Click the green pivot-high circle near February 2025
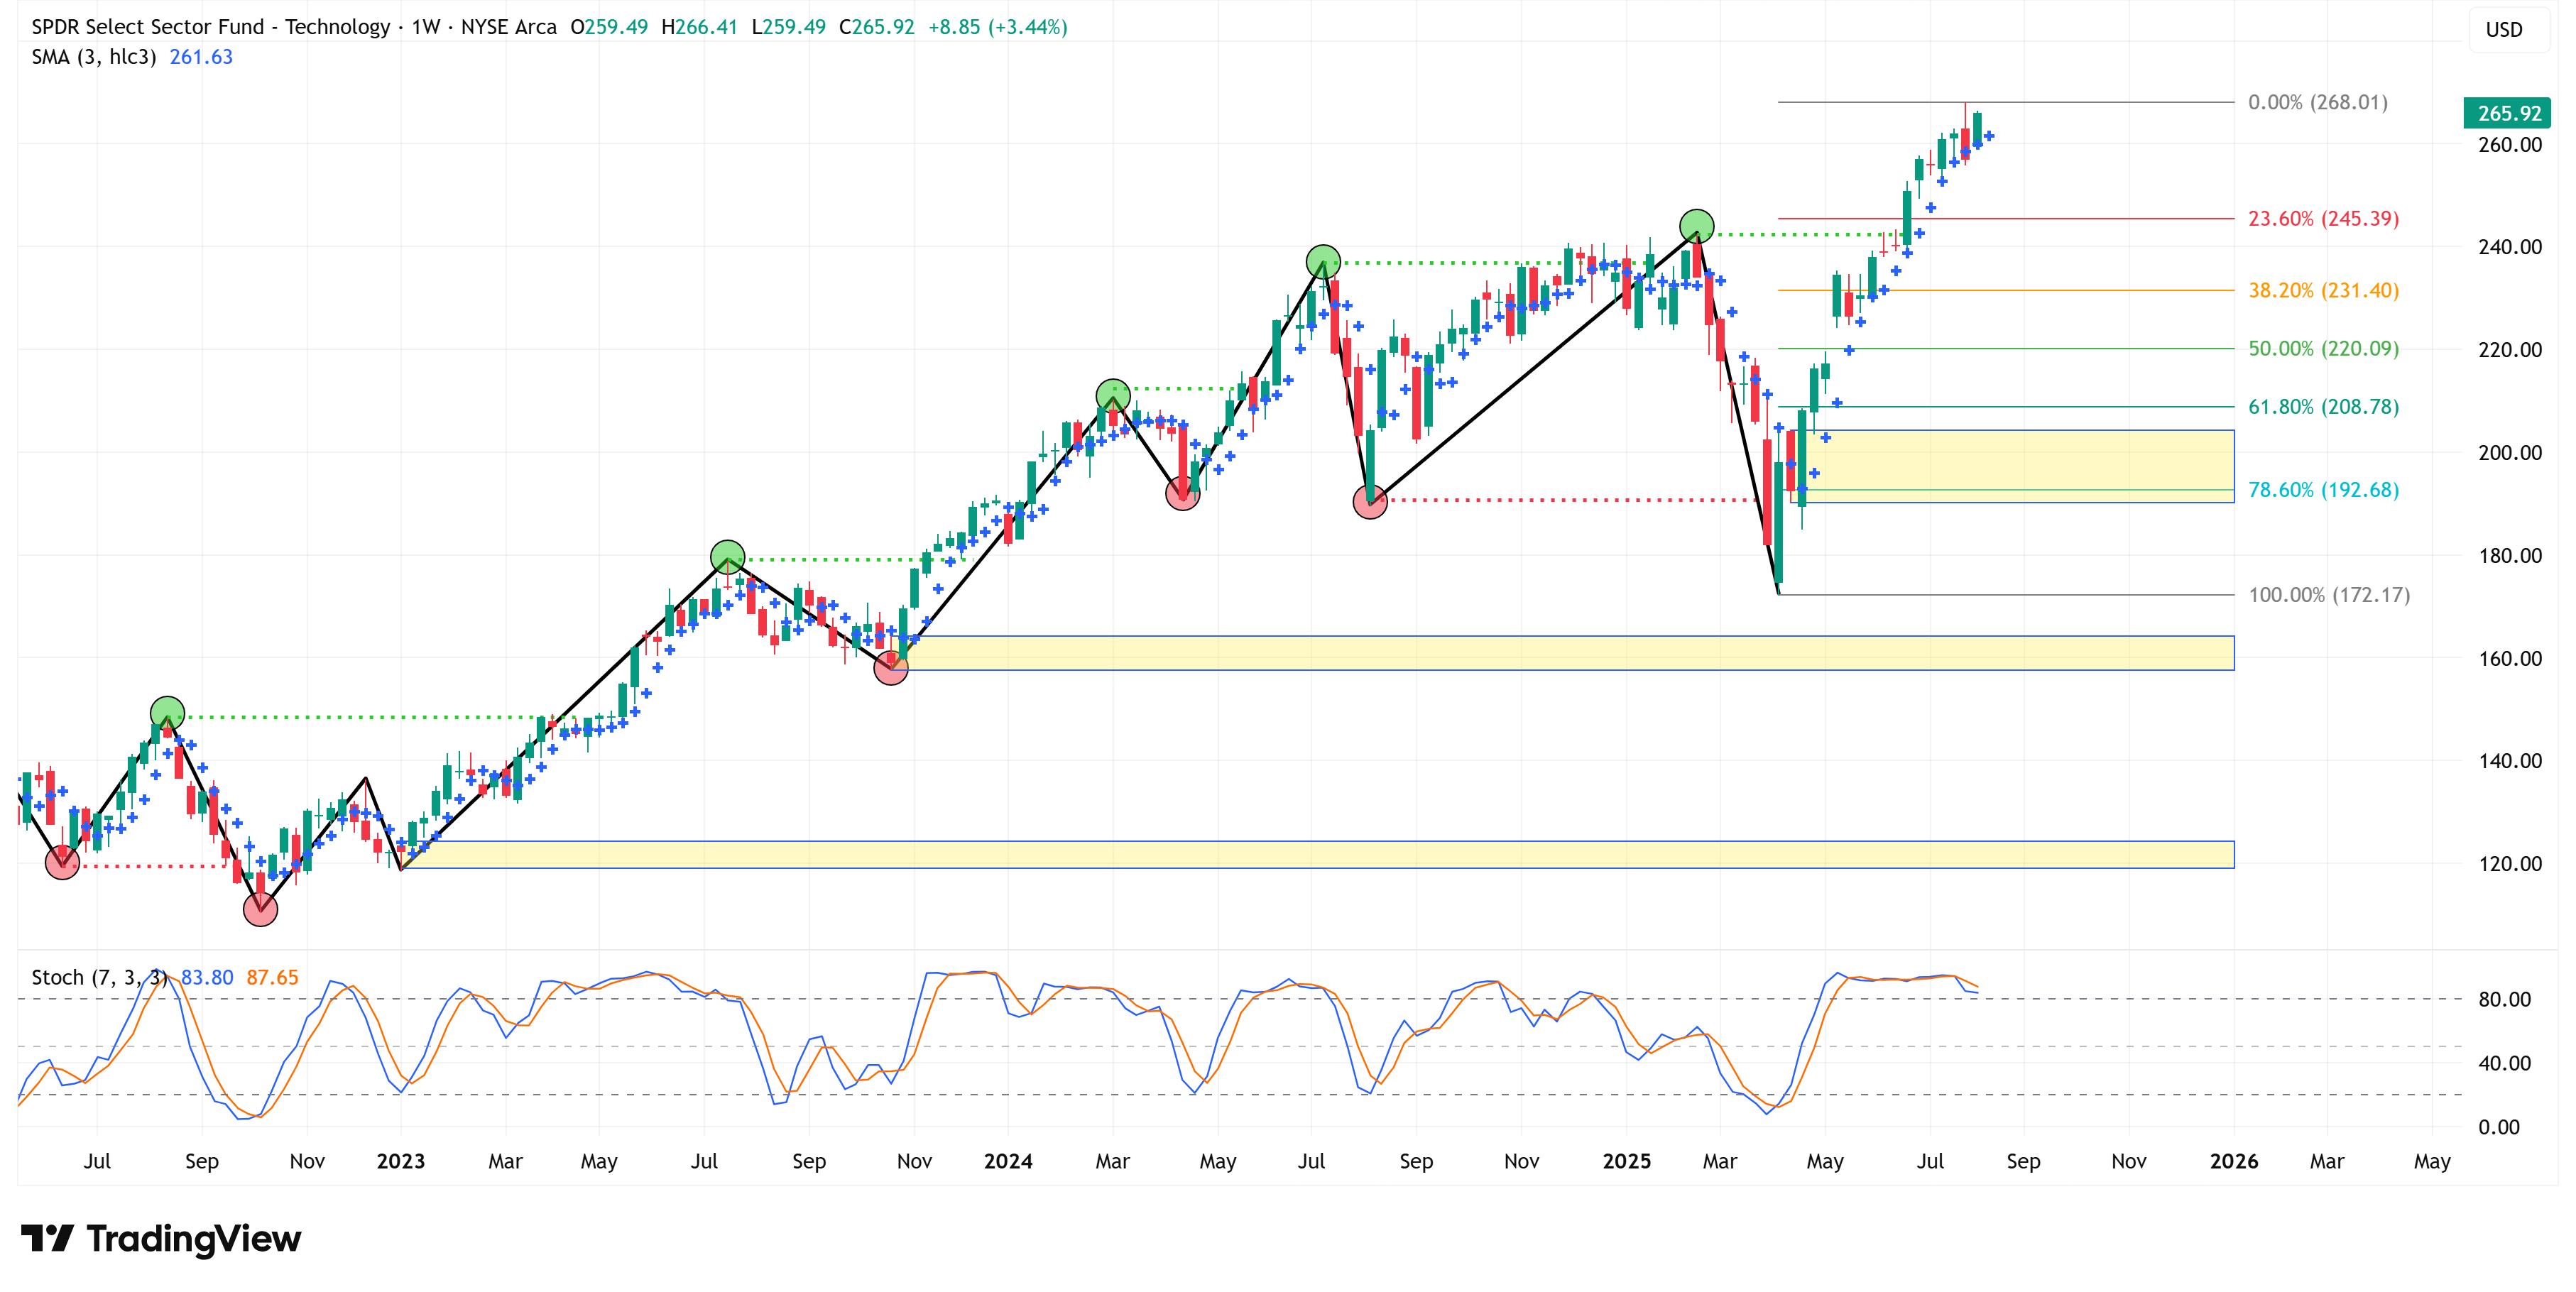This screenshot has width=2576, height=1292. click(x=1696, y=226)
